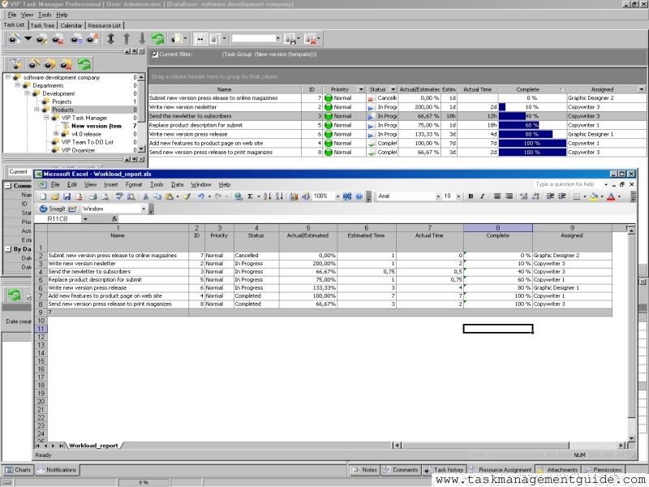Click the filter funnel icon above task tree
The width and height of the screenshot is (649, 487).
(15, 64)
